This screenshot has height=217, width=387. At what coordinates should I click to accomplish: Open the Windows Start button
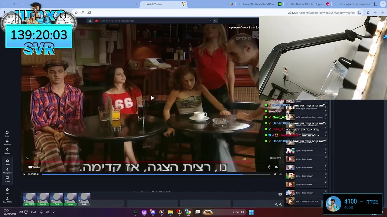(251, 212)
